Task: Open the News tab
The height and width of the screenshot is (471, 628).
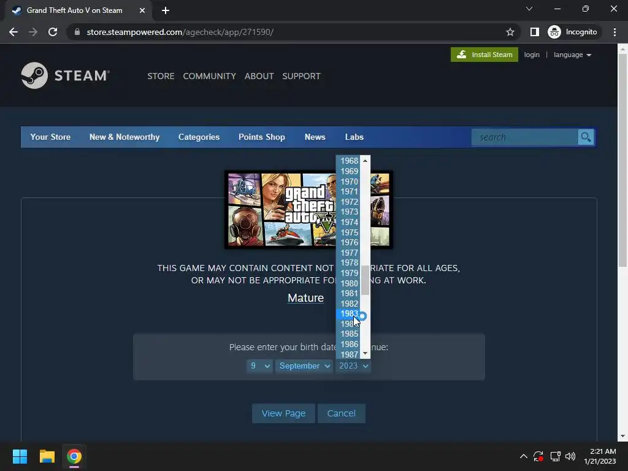Action: click(x=315, y=137)
